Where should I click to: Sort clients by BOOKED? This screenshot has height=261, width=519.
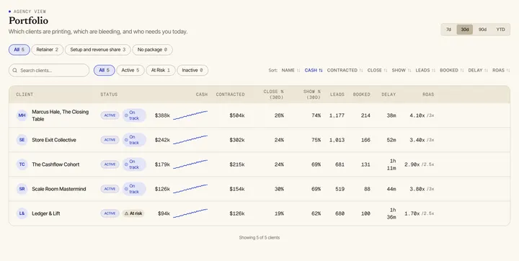[x=452, y=70]
